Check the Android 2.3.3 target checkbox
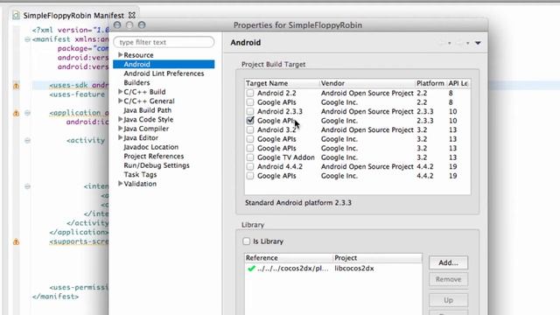Screen dimensions: 560x315 coord(250,111)
